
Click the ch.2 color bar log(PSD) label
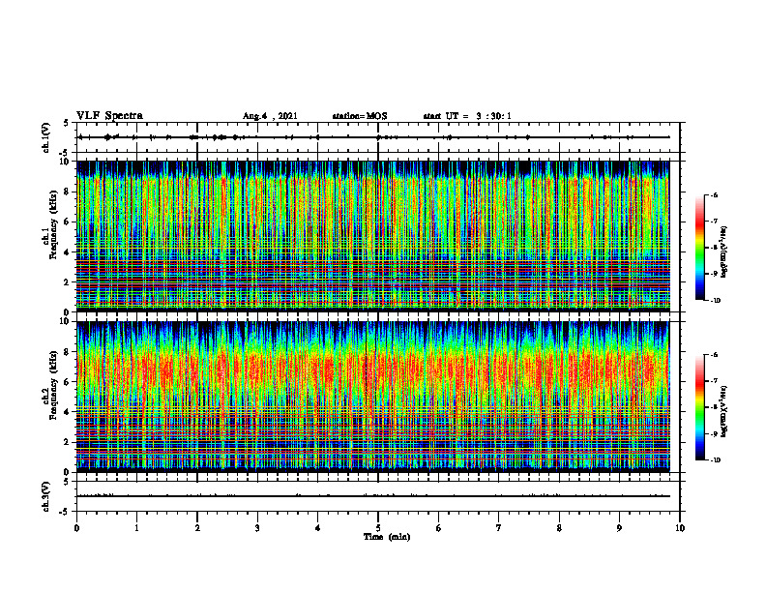pos(724,412)
